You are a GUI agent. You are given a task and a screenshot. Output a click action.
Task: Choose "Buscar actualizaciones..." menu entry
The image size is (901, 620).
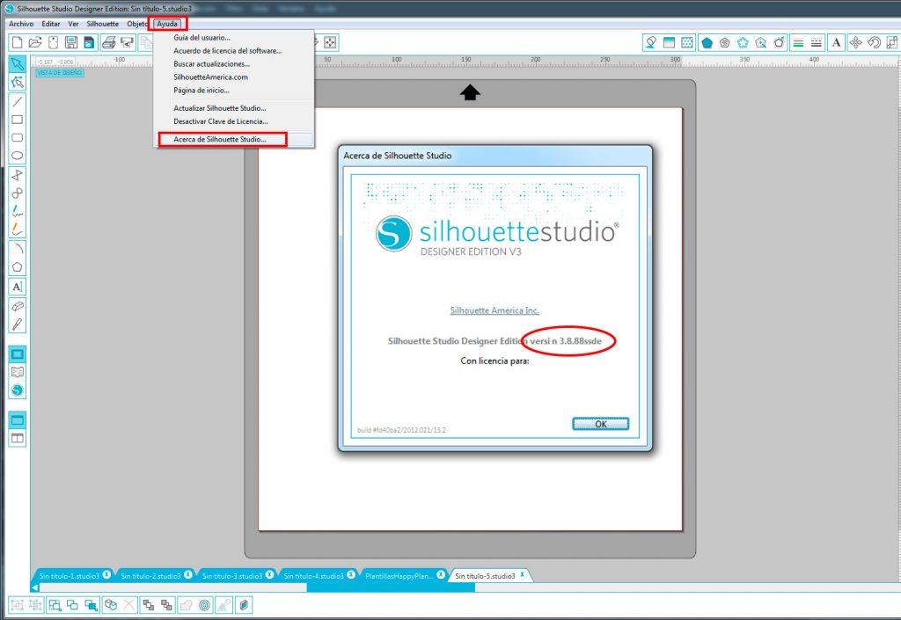click(x=211, y=63)
